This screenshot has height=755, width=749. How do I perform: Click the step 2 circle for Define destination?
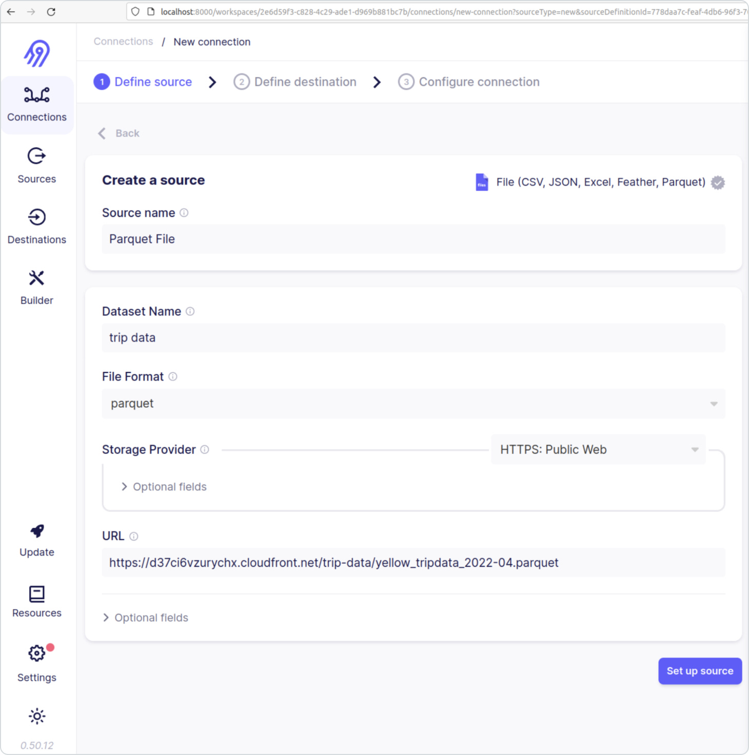pos(242,82)
